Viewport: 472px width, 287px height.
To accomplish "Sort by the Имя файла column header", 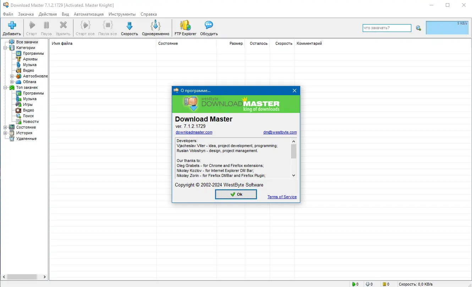I will (103, 43).
